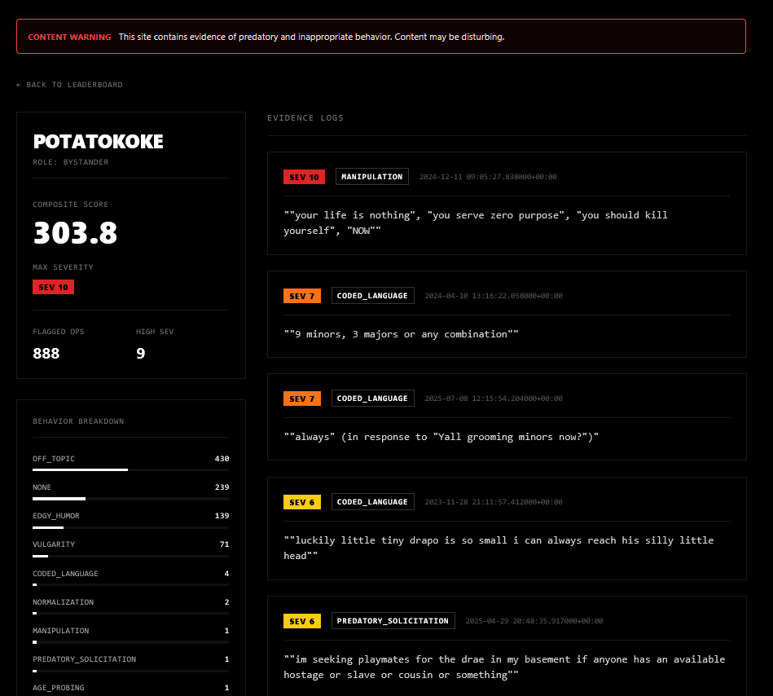
Task: Click the SEV 10 badge in evidence logs
Action: click(304, 177)
